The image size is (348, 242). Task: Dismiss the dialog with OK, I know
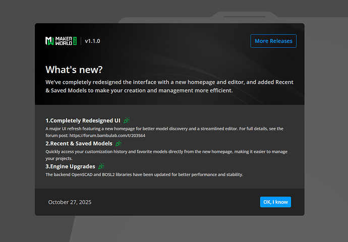275,202
